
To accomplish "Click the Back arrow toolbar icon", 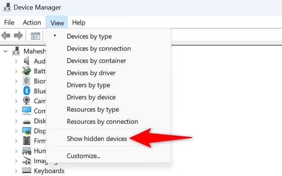I will 6,36.
